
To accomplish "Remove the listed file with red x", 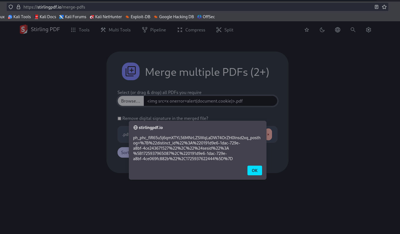I will 268,135.
